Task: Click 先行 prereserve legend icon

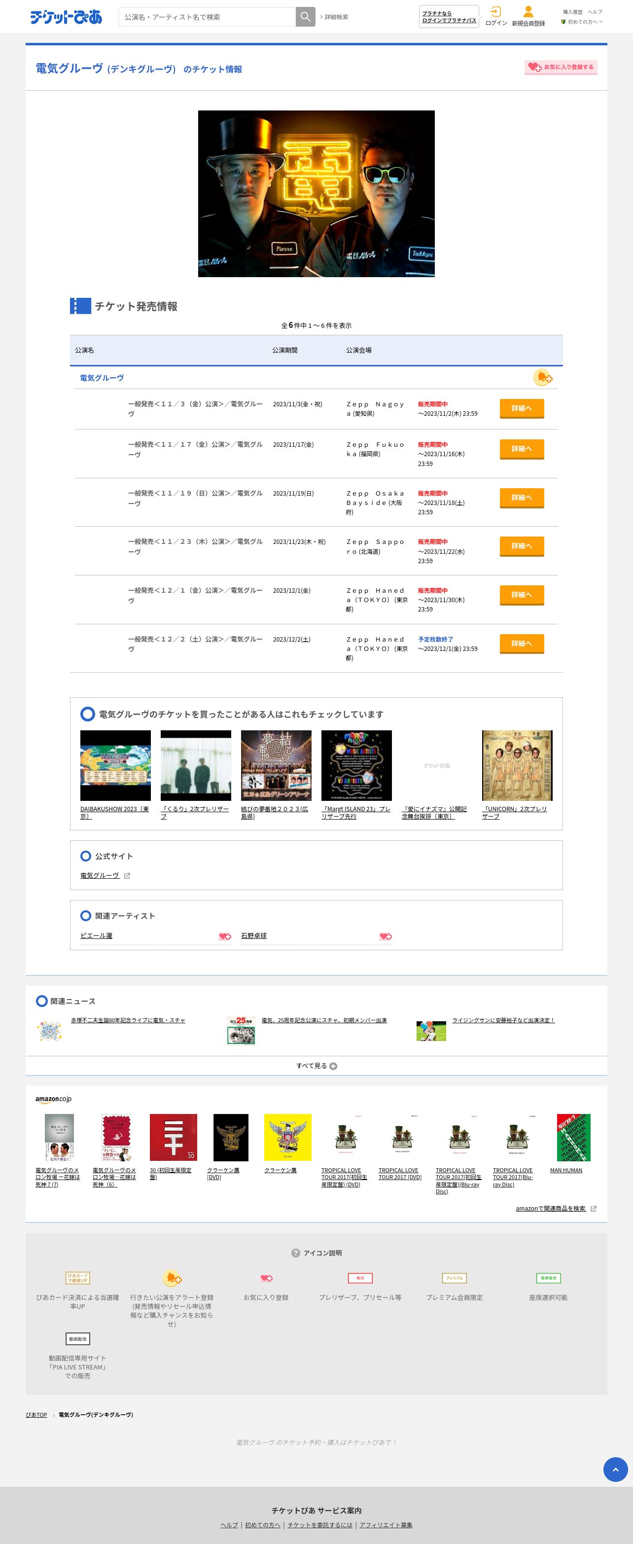Action: [360, 1278]
